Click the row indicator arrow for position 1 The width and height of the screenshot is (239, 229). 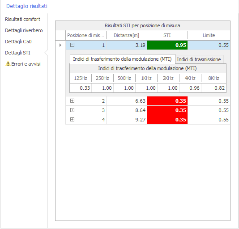[60, 45]
